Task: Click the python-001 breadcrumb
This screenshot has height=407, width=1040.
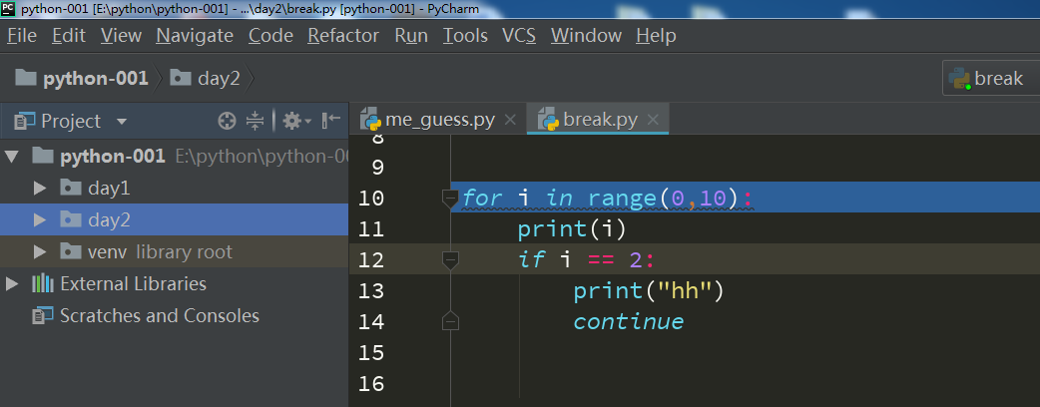Action: [94, 78]
